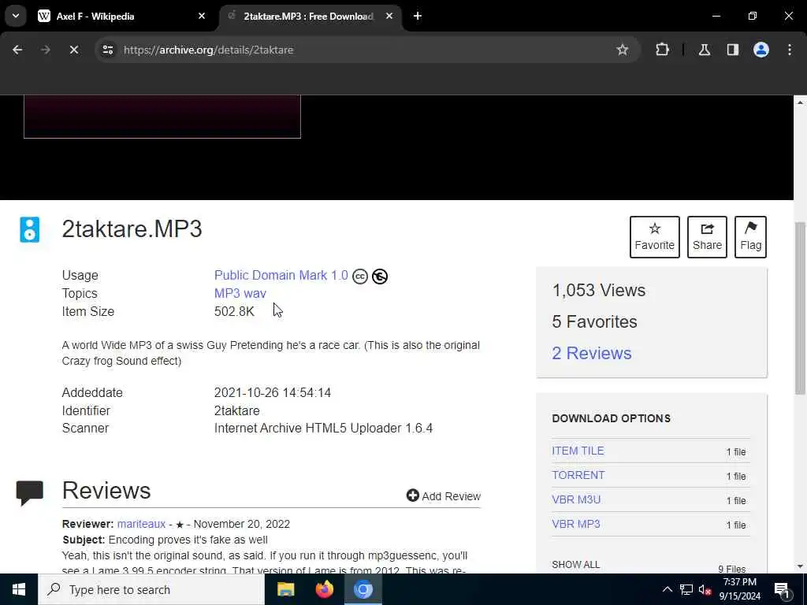Click the 2taktare.MP3 page title
The image size is (807, 605).
click(132, 229)
